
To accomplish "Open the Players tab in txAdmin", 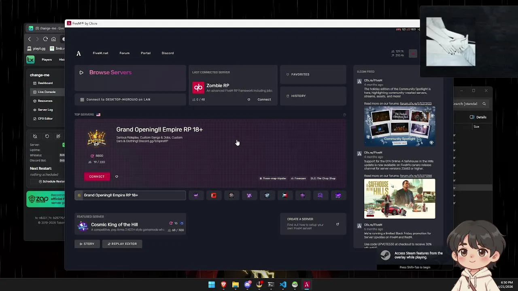I will (x=47, y=60).
